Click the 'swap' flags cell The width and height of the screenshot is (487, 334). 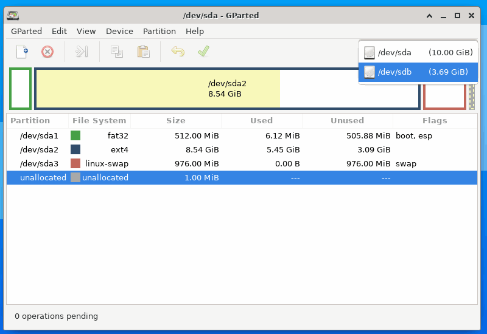(405, 163)
